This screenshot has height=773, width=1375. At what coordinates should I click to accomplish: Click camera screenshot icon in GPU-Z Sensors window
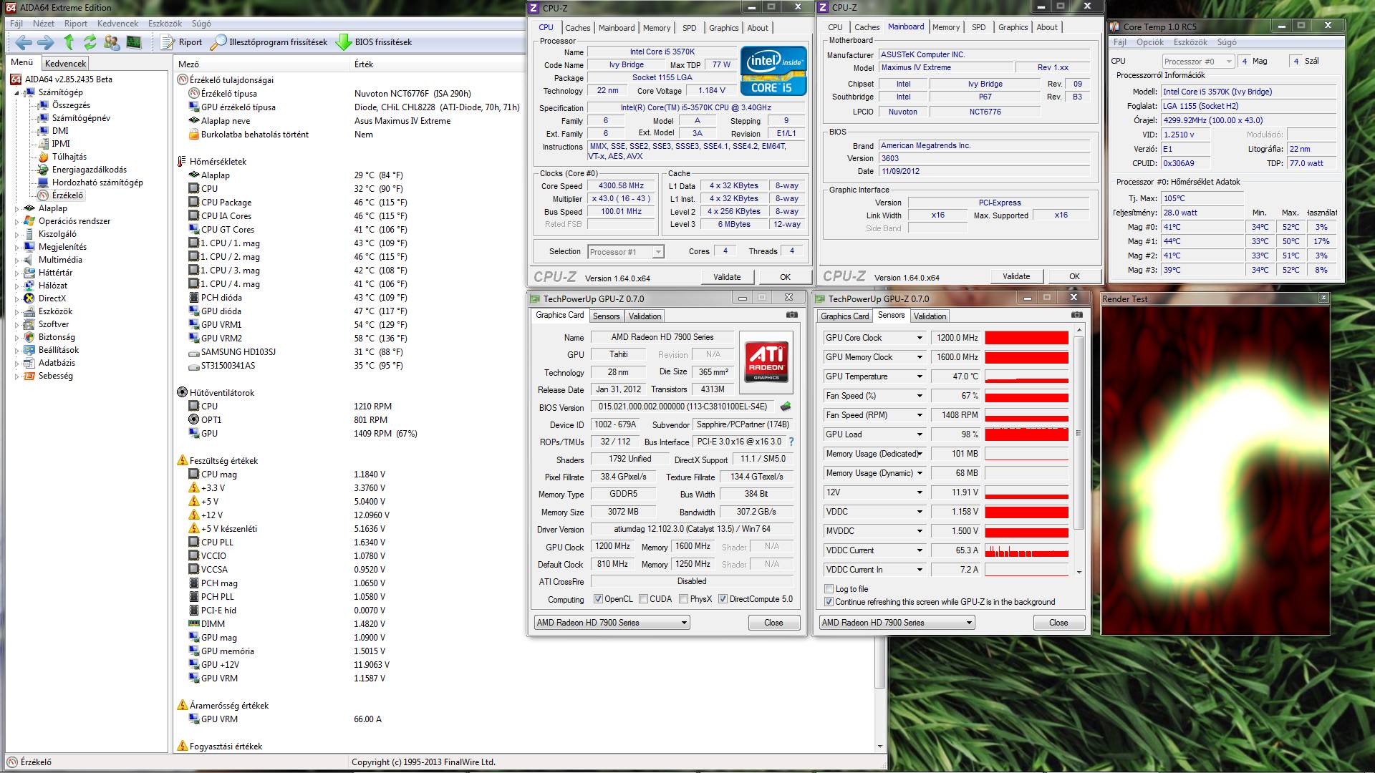coord(1076,315)
